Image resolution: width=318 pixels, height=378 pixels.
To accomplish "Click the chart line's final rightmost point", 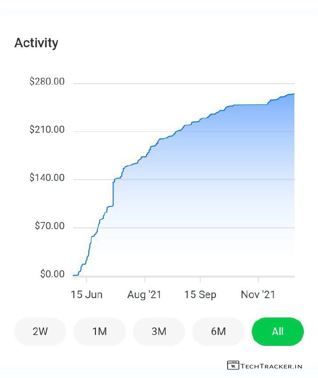I will (294, 94).
